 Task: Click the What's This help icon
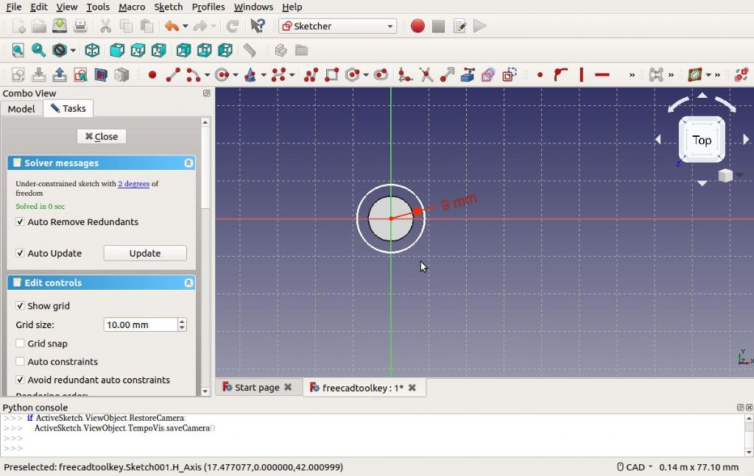pyautogui.click(x=258, y=26)
